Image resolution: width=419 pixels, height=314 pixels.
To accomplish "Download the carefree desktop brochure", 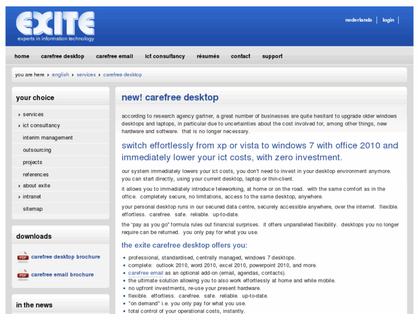I will coord(66,257).
